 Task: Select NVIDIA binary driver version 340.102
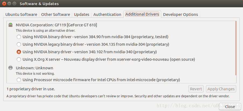[19, 52]
